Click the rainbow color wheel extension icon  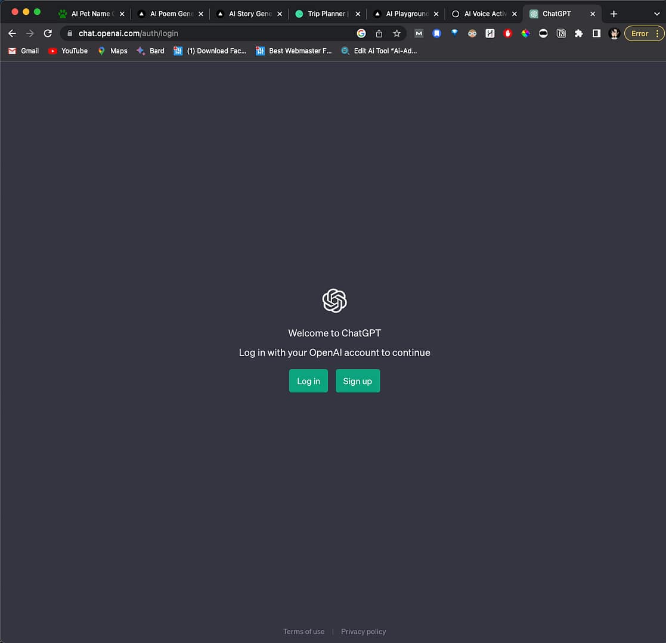tap(525, 34)
